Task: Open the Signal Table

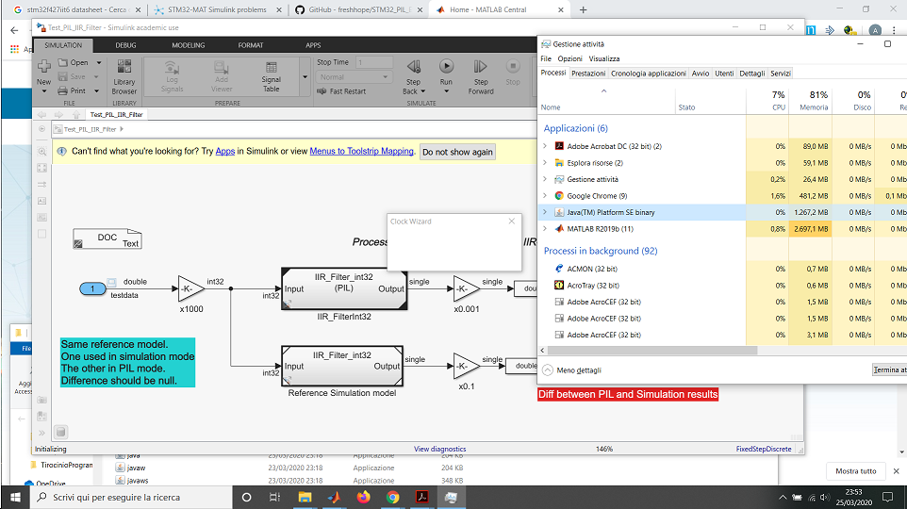Action: 271,77
